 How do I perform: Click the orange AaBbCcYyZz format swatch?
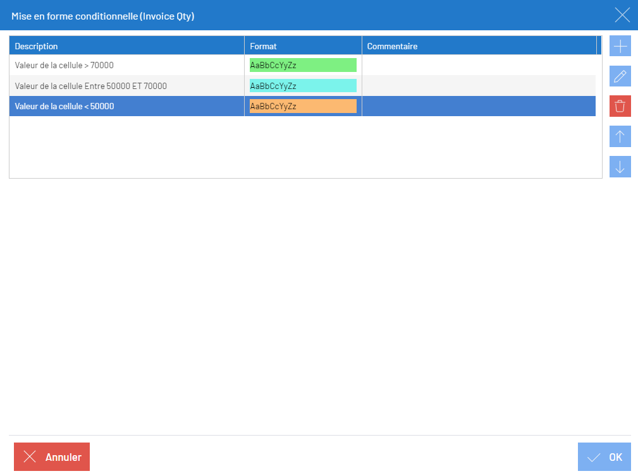[x=303, y=107]
